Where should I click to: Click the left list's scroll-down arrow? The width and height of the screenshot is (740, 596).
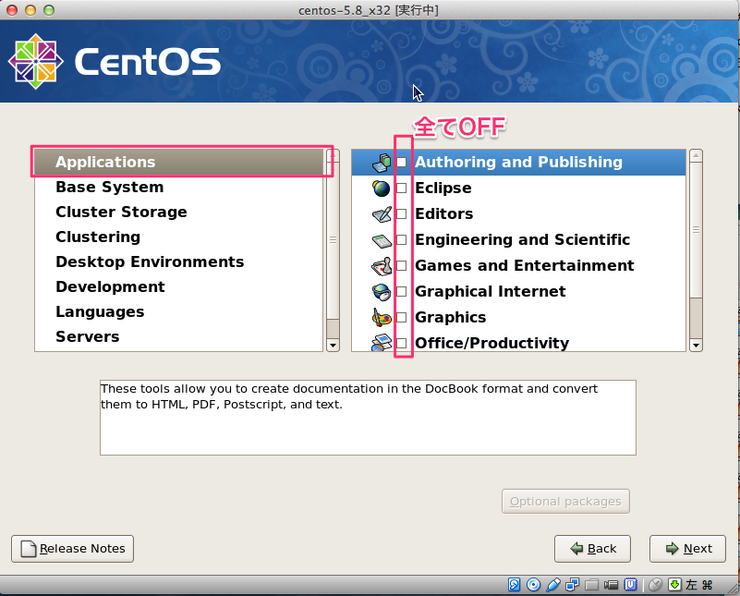coord(334,345)
